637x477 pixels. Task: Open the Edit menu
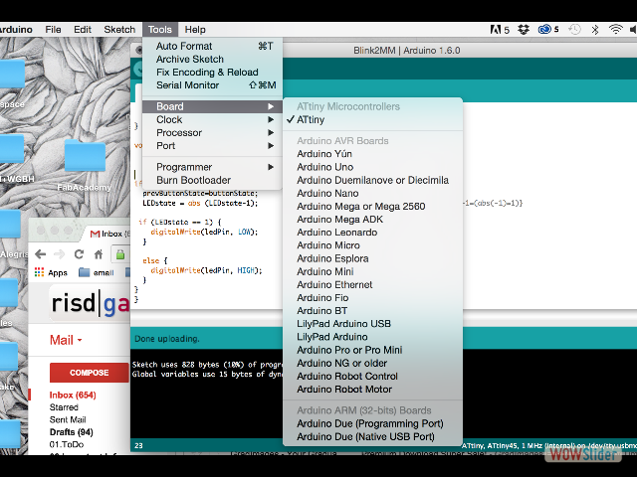[x=83, y=30]
